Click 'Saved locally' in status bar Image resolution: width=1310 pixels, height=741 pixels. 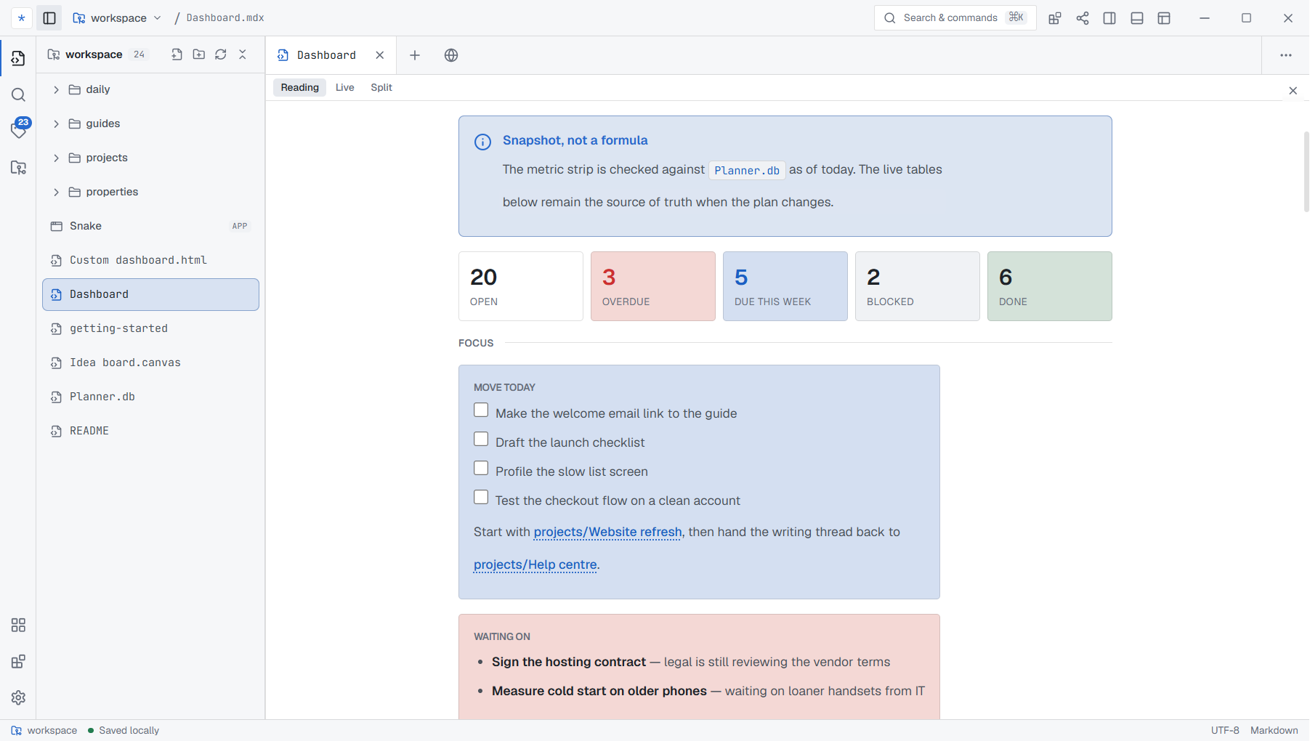tap(124, 731)
